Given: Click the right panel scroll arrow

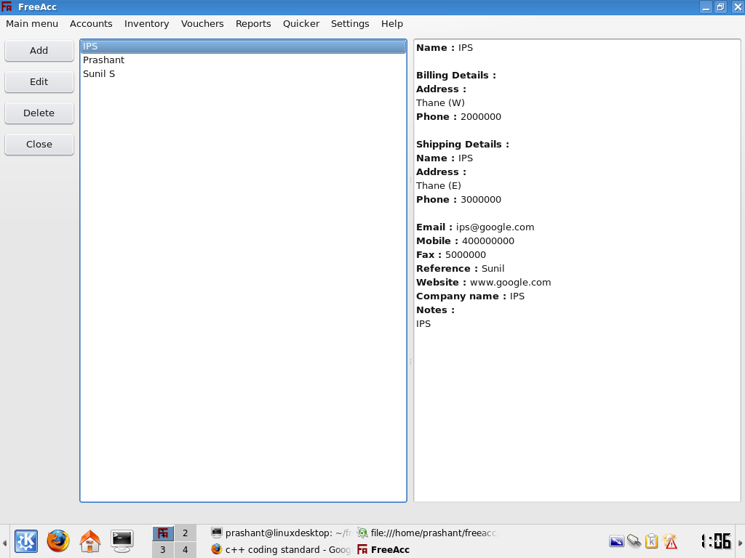Looking at the screenshot, I should (740, 542).
